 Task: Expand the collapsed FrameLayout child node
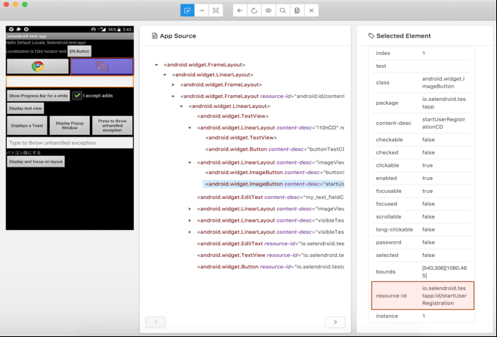coord(173,85)
